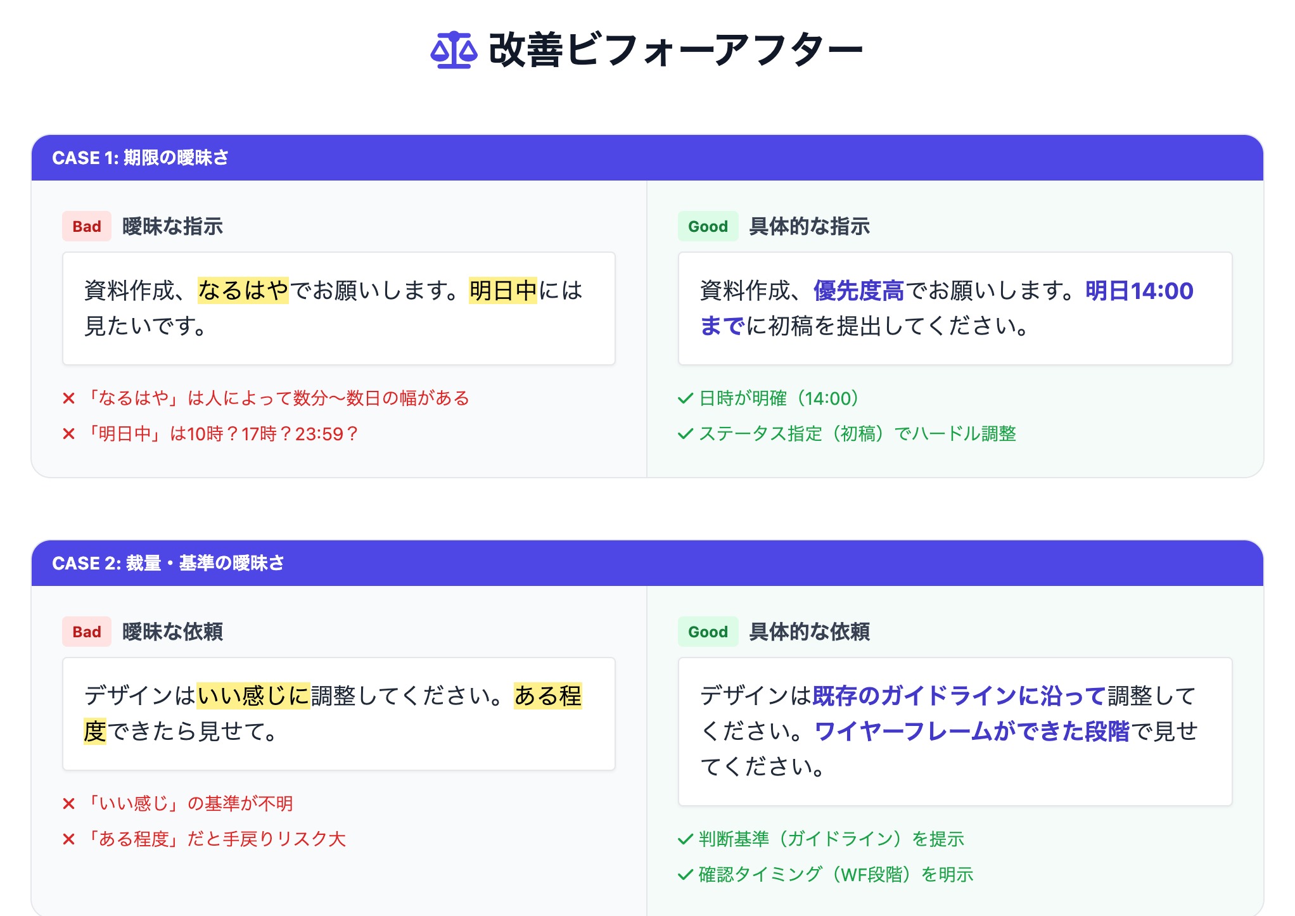This screenshot has height=916, width=1295.
Task: Click the green check before ステータス指定
Action: click(x=686, y=434)
